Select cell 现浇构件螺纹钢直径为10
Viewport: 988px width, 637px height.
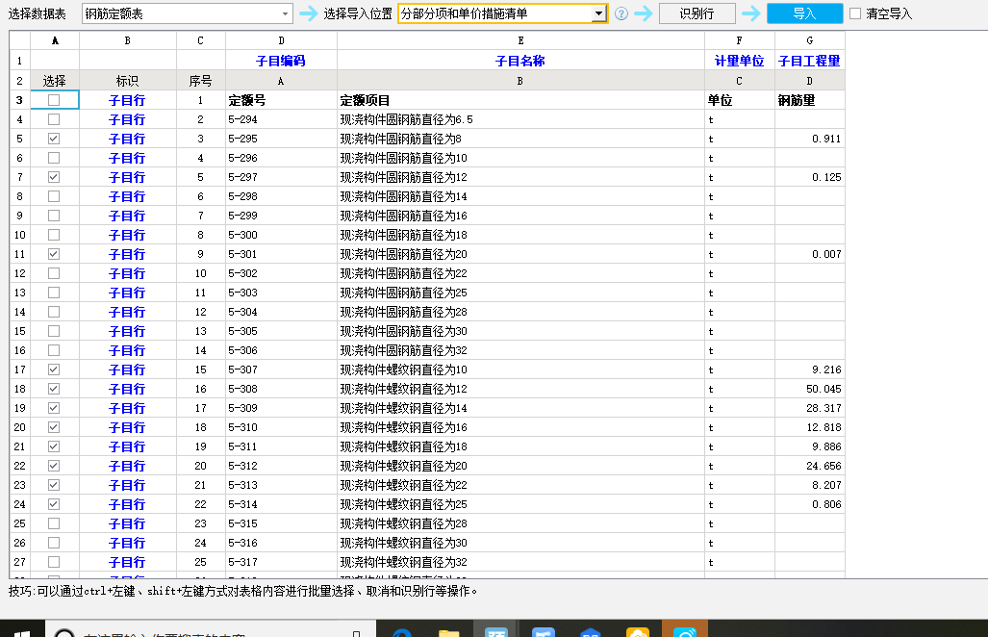520,369
